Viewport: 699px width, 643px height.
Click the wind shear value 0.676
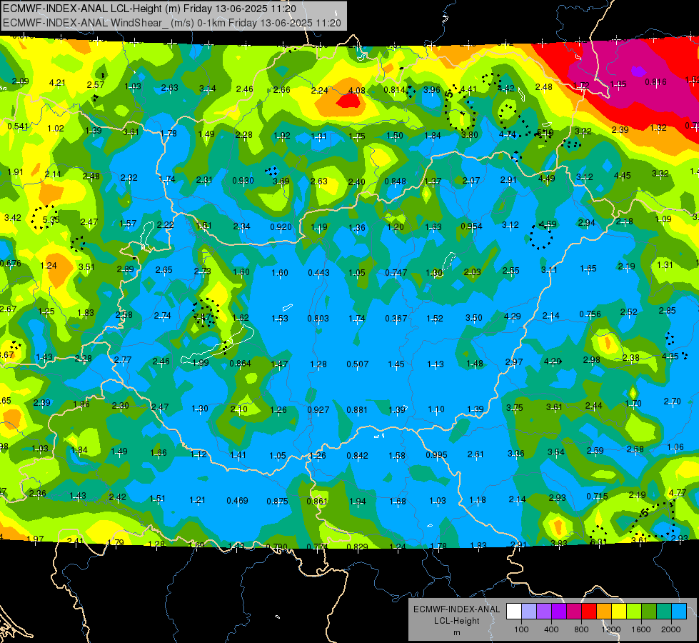[11, 263]
